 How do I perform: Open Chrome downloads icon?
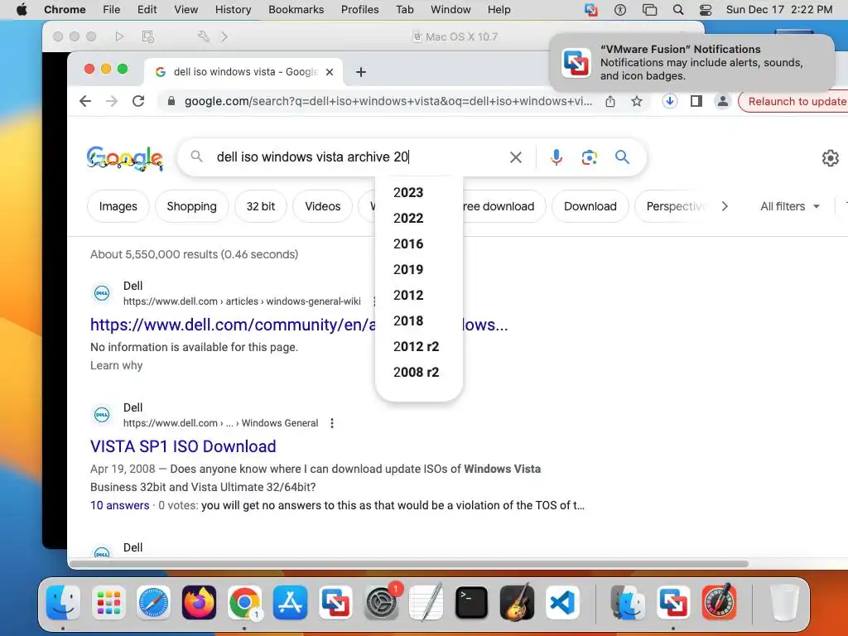[x=669, y=101]
